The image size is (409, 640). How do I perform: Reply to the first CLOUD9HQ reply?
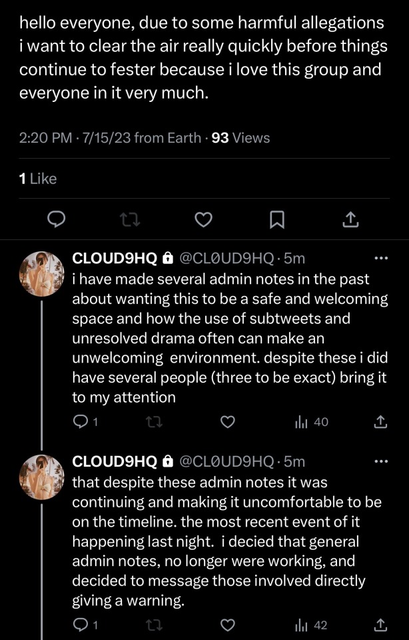click(x=80, y=421)
